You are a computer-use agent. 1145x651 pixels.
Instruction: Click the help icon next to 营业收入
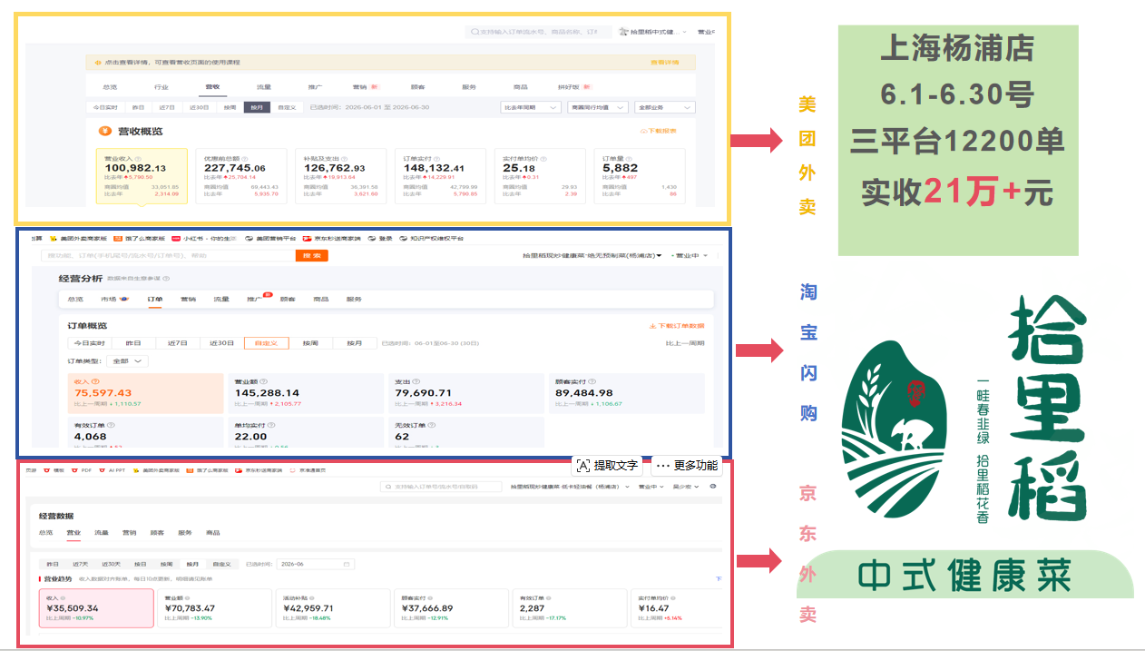pyautogui.click(x=138, y=158)
